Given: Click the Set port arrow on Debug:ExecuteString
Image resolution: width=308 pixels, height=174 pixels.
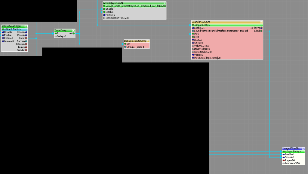Looking at the screenshot, I should [x=125, y=44].
